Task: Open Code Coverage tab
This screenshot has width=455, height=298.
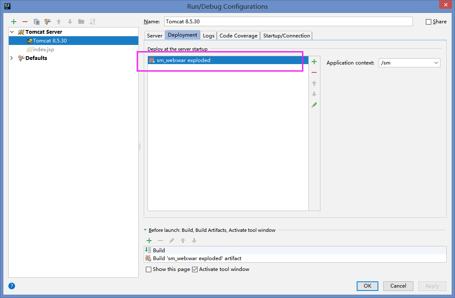Action: pyautogui.click(x=238, y=35)
